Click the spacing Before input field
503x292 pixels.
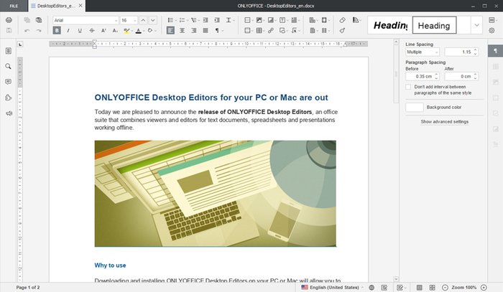[x=419, y=76]
